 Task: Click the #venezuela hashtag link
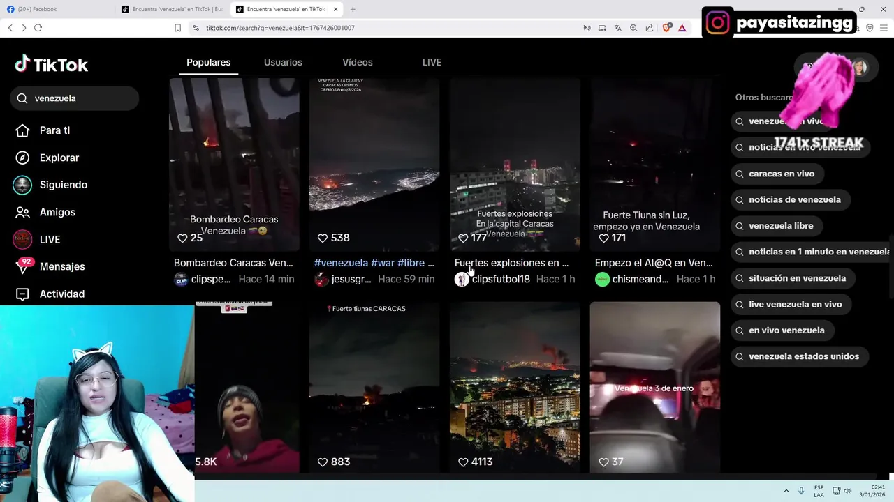(x=341, y=263)
